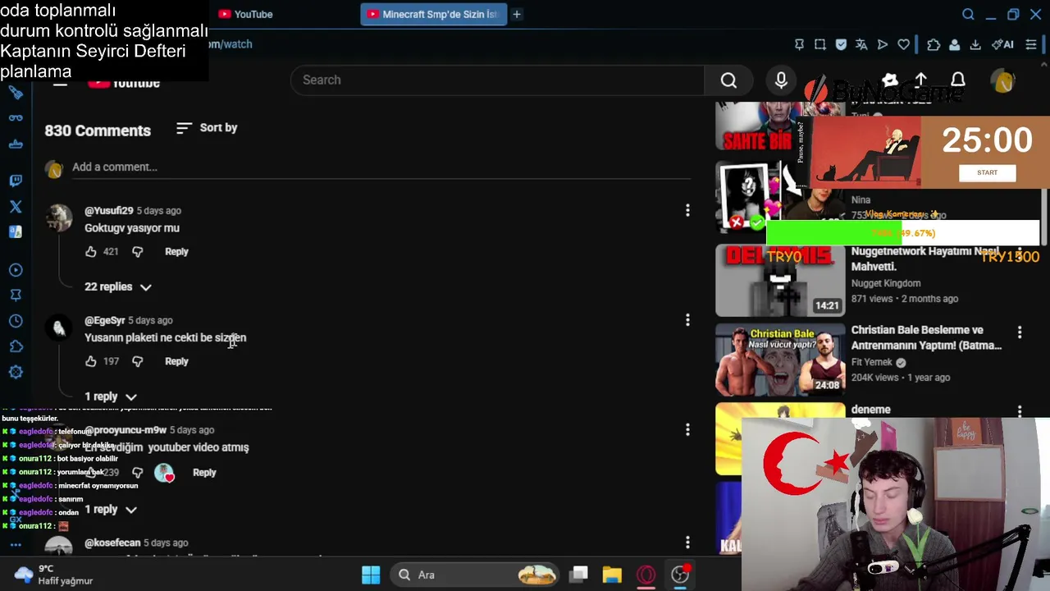Image resolution: width=1050 pixels, height=591 pixels.
Task: Open File Explorer from the taskbar
Action: (612, 575)
